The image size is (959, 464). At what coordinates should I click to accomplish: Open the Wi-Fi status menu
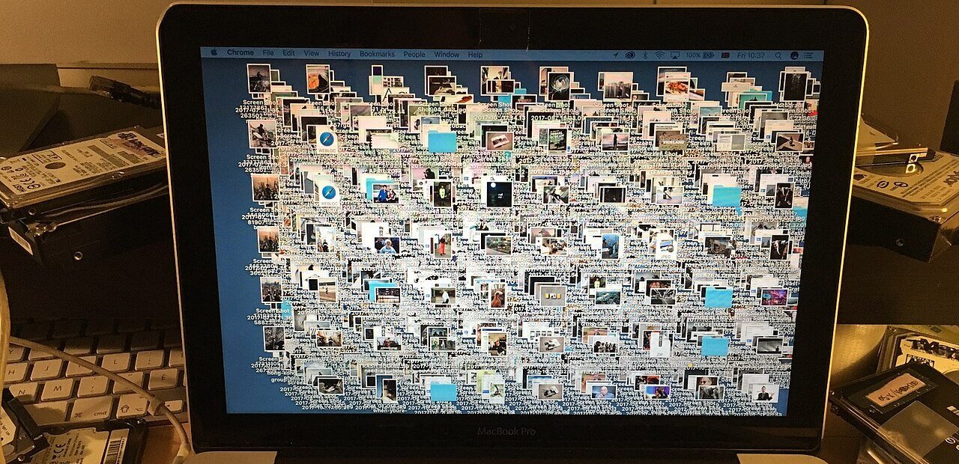point(659,55)
